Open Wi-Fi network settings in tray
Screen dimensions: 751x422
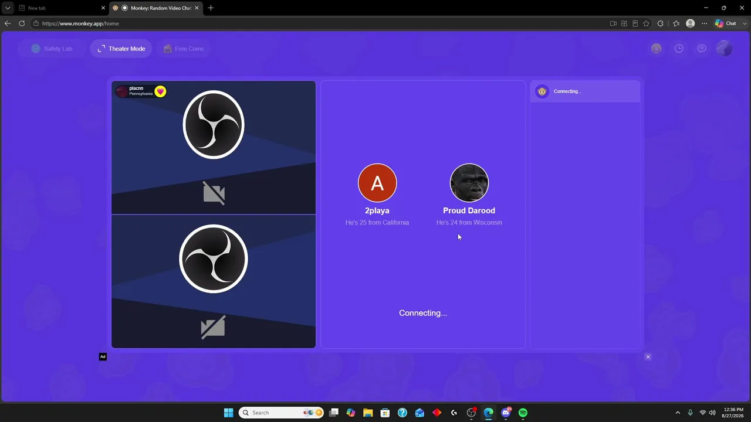click(703, 413)
